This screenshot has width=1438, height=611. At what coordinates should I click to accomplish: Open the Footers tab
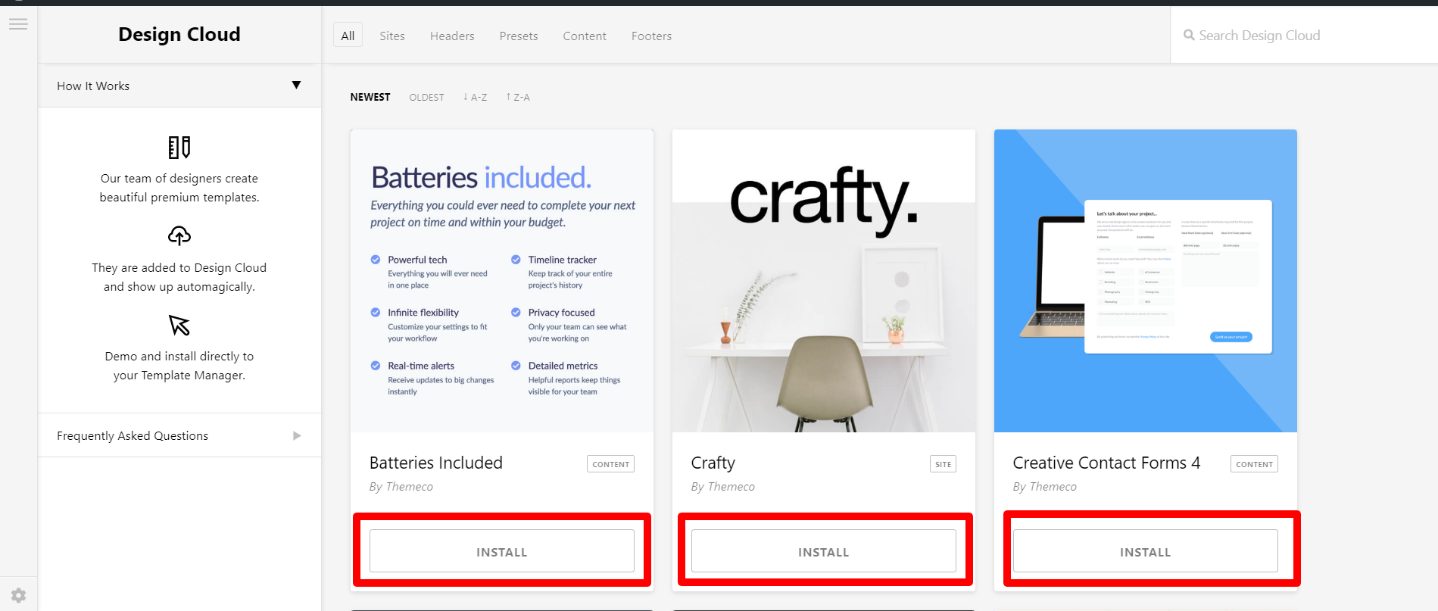651,36
